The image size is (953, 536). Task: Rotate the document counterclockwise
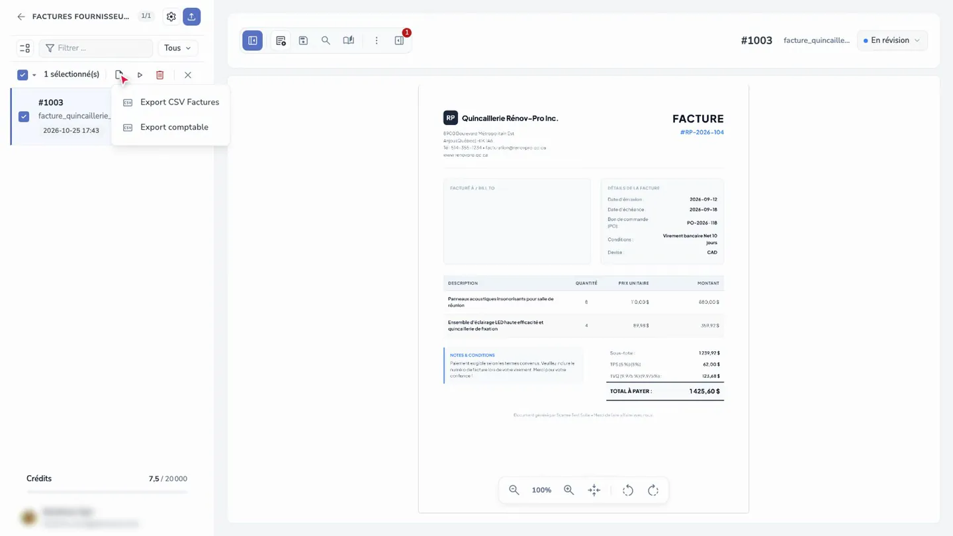click(628, 490)
